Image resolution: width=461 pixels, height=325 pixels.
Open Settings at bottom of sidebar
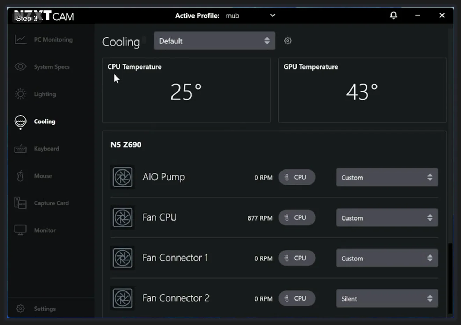click(x=44, y=309)
